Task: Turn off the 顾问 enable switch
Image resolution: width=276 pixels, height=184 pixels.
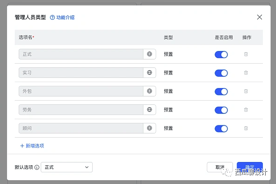Action: coord(221,128)
